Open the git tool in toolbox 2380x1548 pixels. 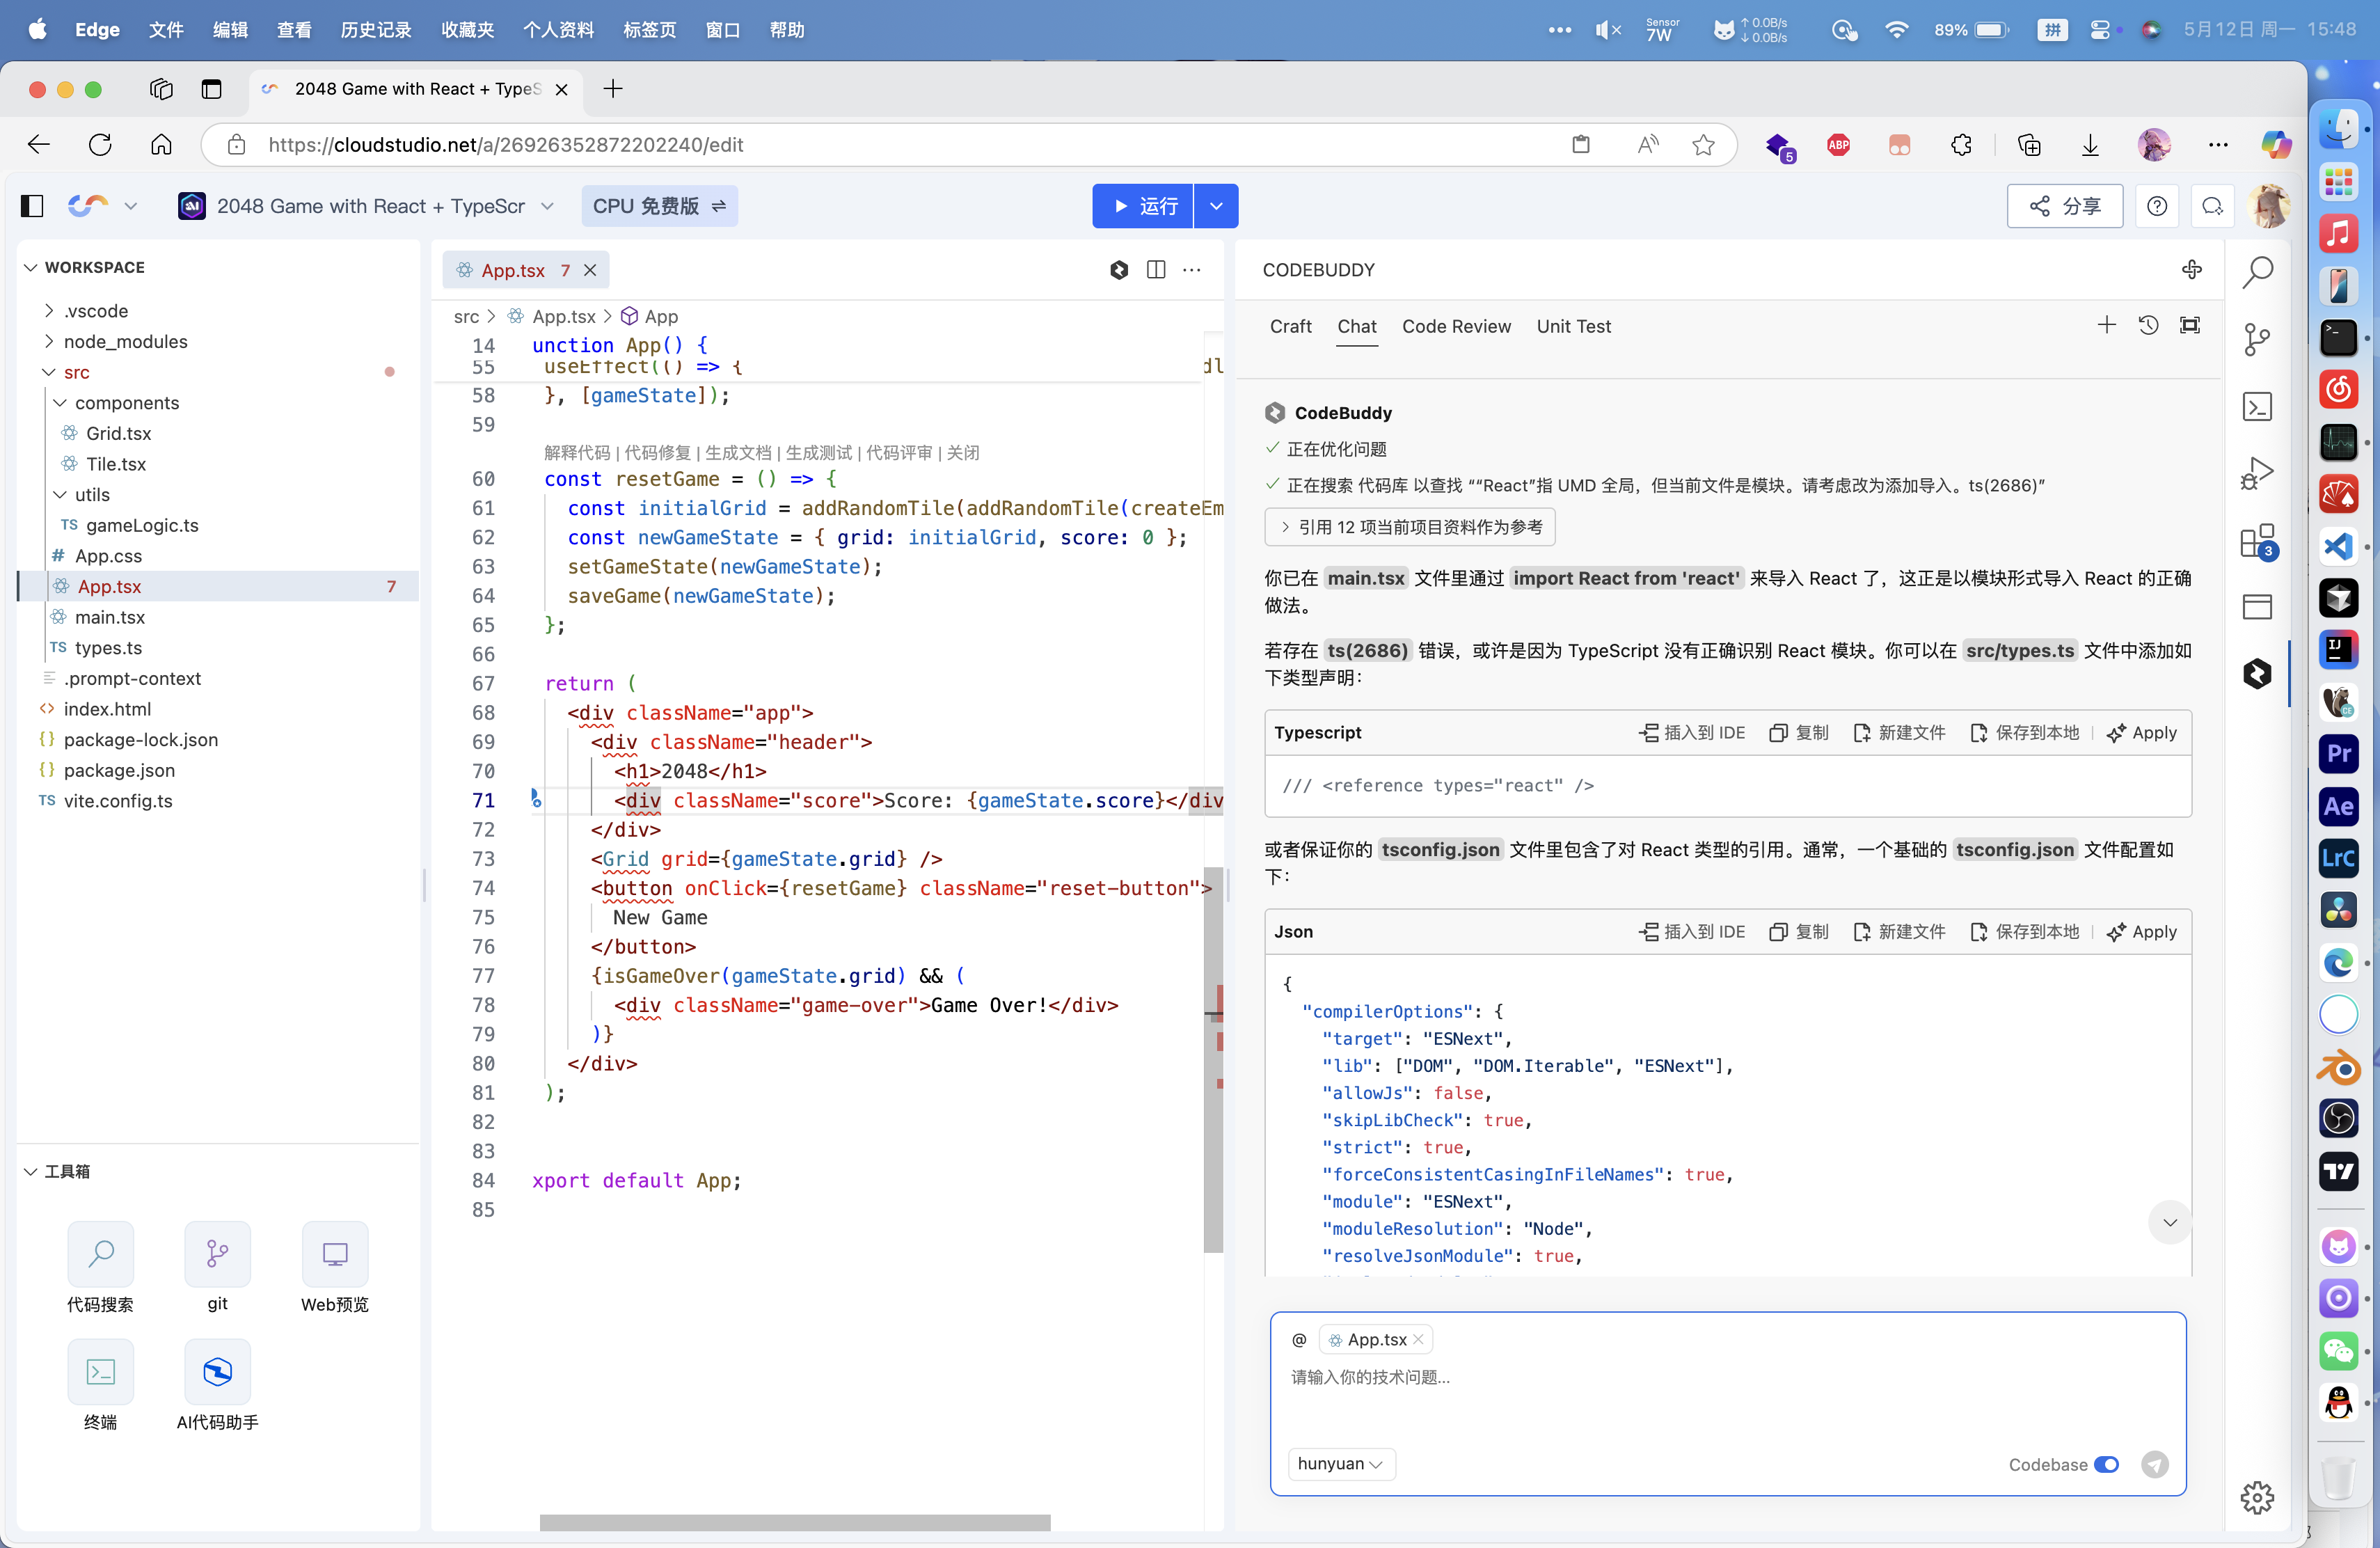coord(217,1254)
